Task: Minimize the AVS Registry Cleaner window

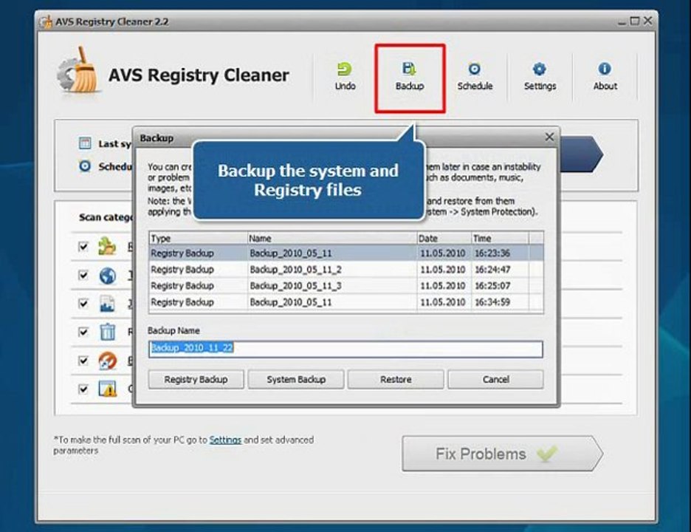Action: 622,21
